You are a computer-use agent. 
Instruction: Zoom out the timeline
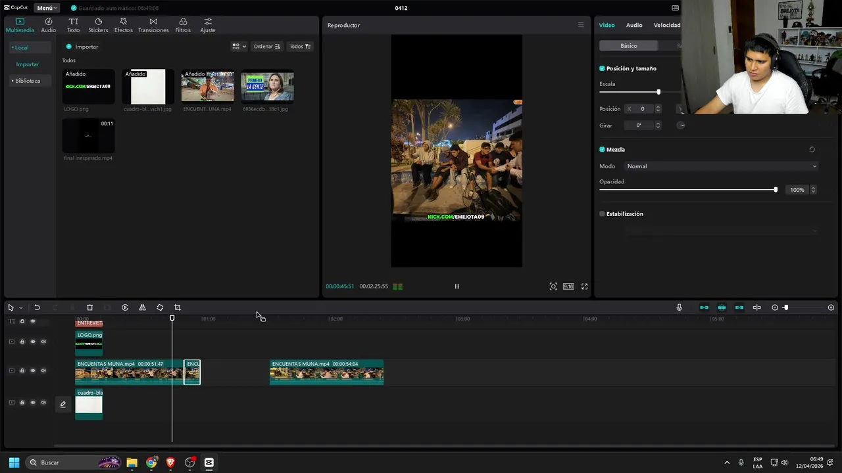point(775,307)
